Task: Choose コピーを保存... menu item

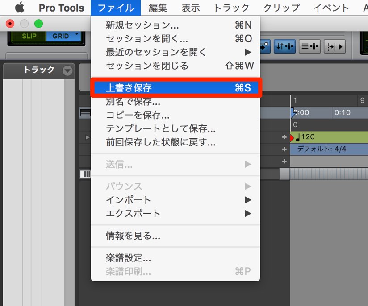Action: coord(176,115)
